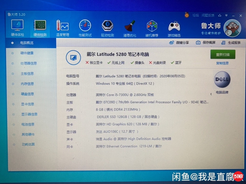The image size is (246, 184).
Task: Click the Dell 电脑品牌 logo
Action: click(x=222, y=80)
